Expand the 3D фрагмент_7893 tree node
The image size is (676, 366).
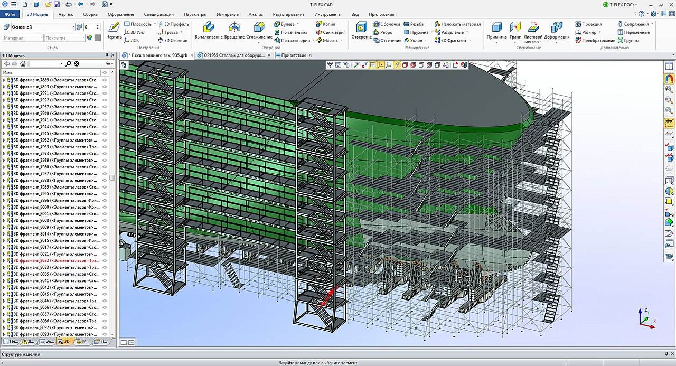coord(4,87)
